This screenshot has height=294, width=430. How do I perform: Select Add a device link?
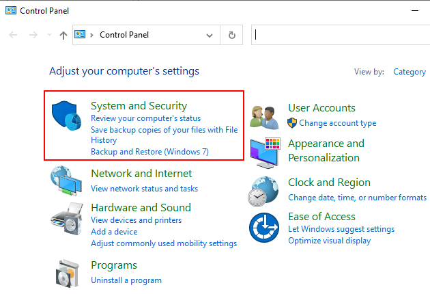point(114,232)
